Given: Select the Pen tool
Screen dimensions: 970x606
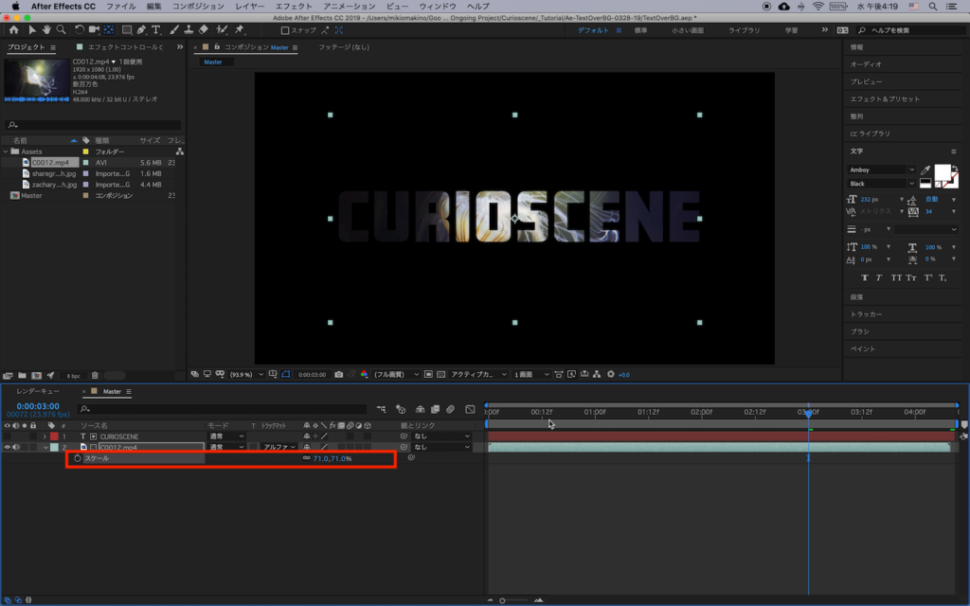Looking at the screenshot, I should [x=141, y=30].
